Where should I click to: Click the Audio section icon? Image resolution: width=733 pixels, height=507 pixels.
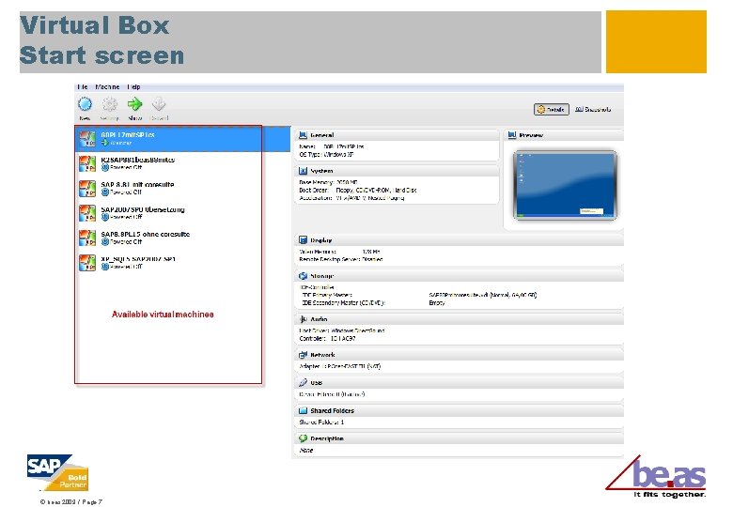(x=303, y=319)
